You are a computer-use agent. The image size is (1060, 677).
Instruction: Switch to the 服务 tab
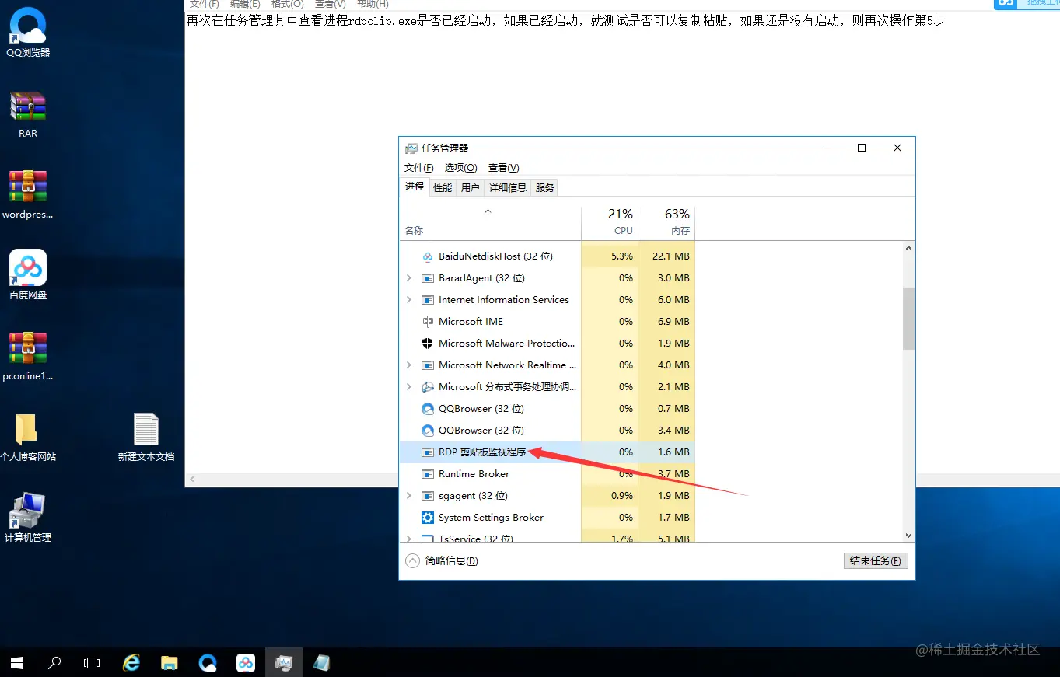pos(544,187)
